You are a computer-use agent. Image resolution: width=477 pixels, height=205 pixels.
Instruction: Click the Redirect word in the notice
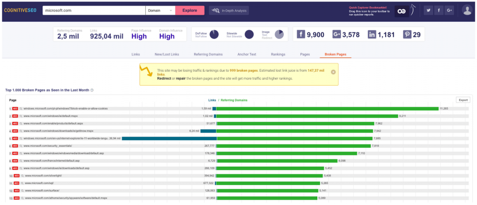tap(164, 78)
